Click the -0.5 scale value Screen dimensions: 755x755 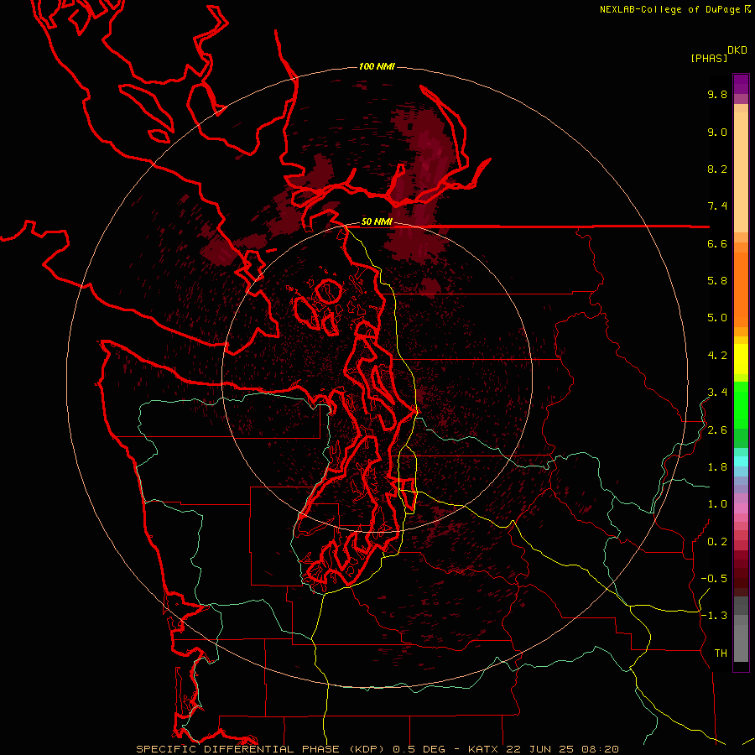click(x=714, y=579)
